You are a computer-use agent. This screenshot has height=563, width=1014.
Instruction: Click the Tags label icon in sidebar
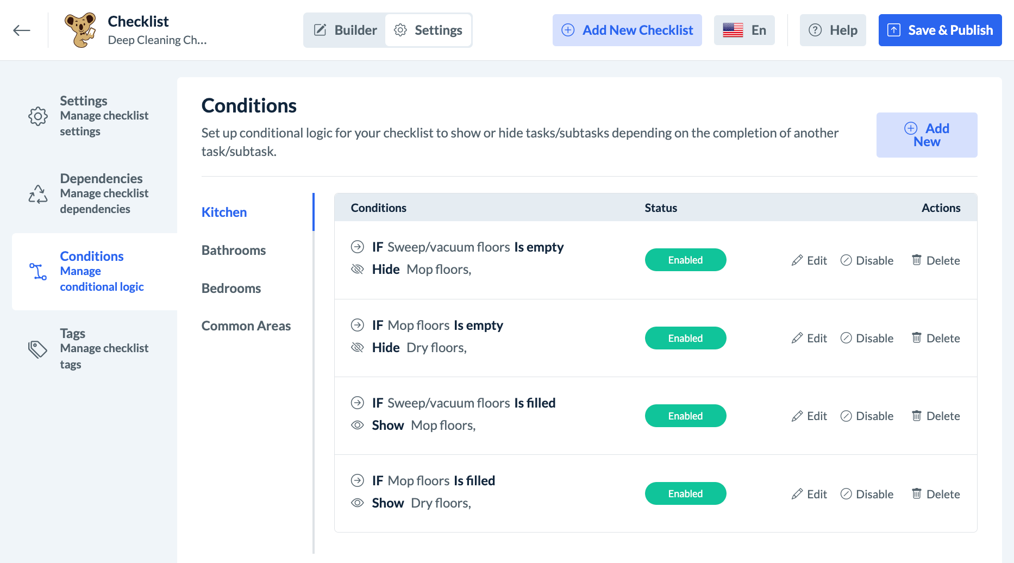coord(37,349)
